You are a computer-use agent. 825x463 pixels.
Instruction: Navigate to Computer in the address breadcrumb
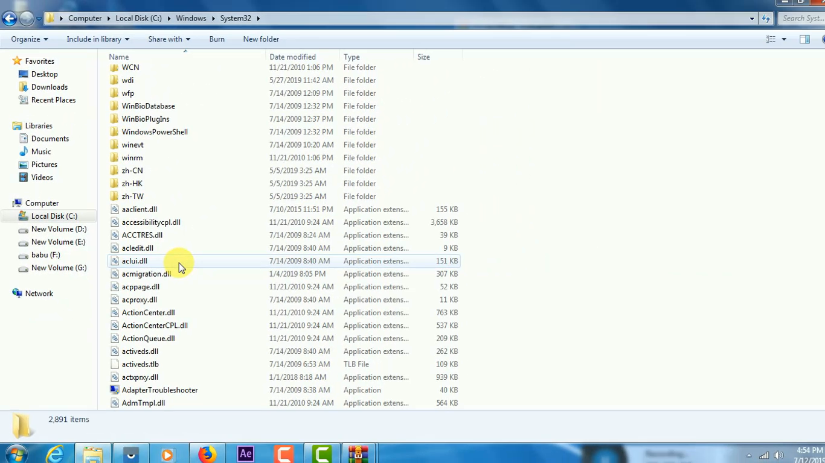[x=85, y=19]
